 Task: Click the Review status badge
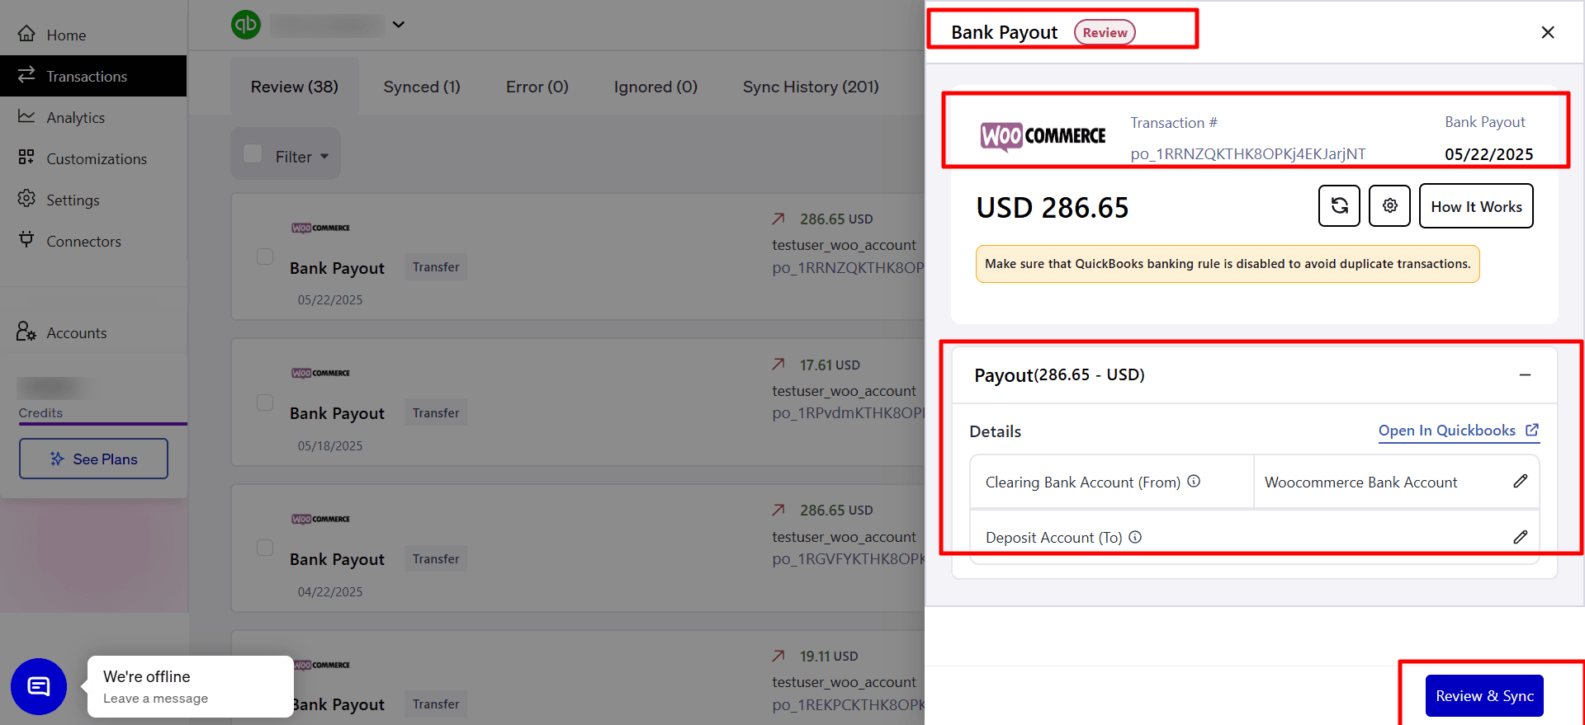[x=1105, y=32]
